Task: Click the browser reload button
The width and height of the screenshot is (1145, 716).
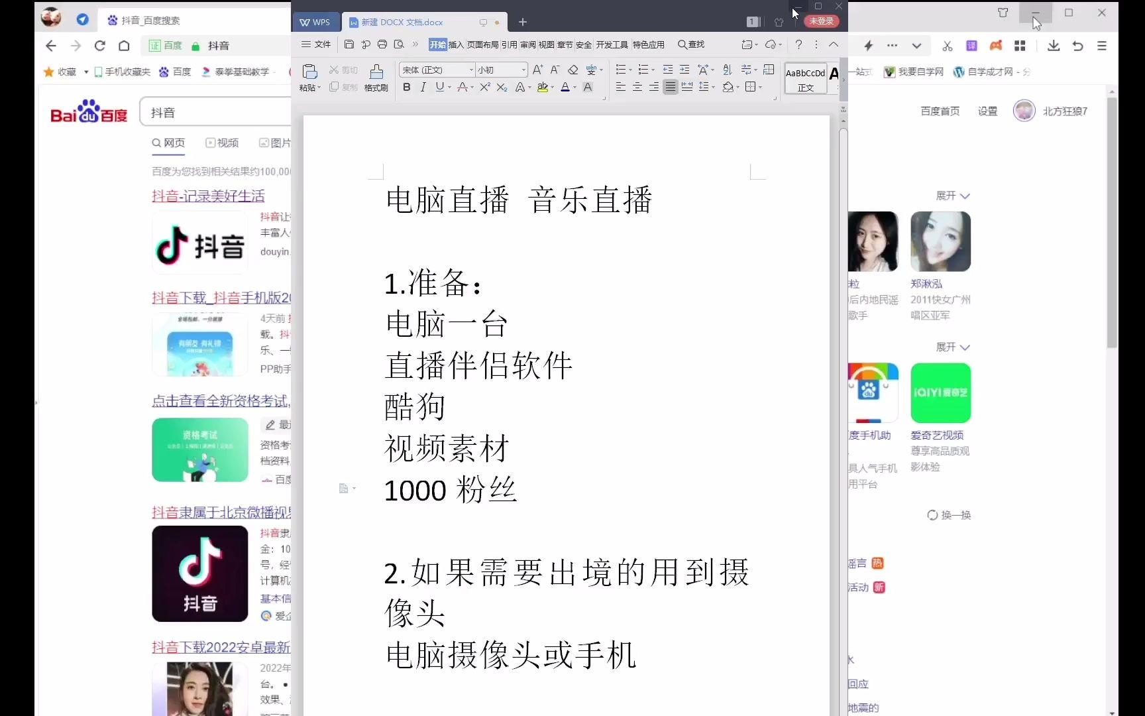Action: 100,46
